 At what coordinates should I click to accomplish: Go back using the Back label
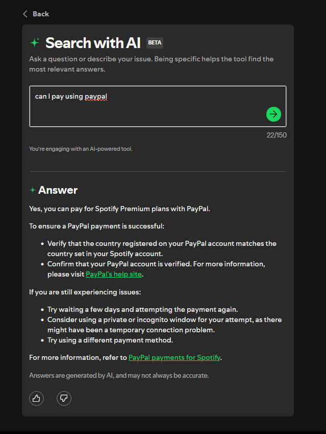click(41, 14)
